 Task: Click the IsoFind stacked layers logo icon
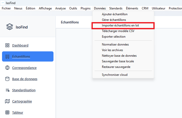tap(10, 27)
